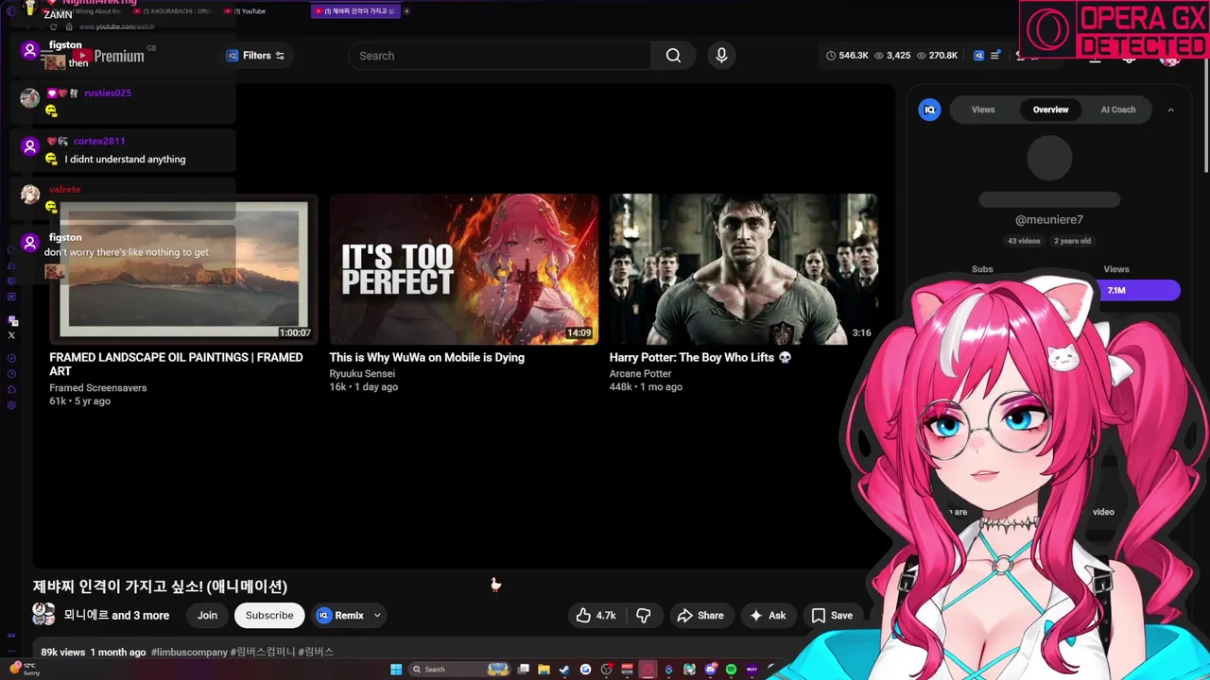Open the channel avatar under the video title

43,615
